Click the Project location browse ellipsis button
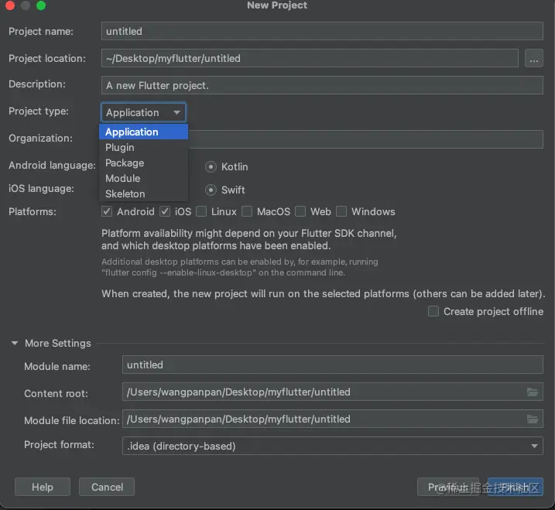This screenshot has width=555, height=510. 533,59
